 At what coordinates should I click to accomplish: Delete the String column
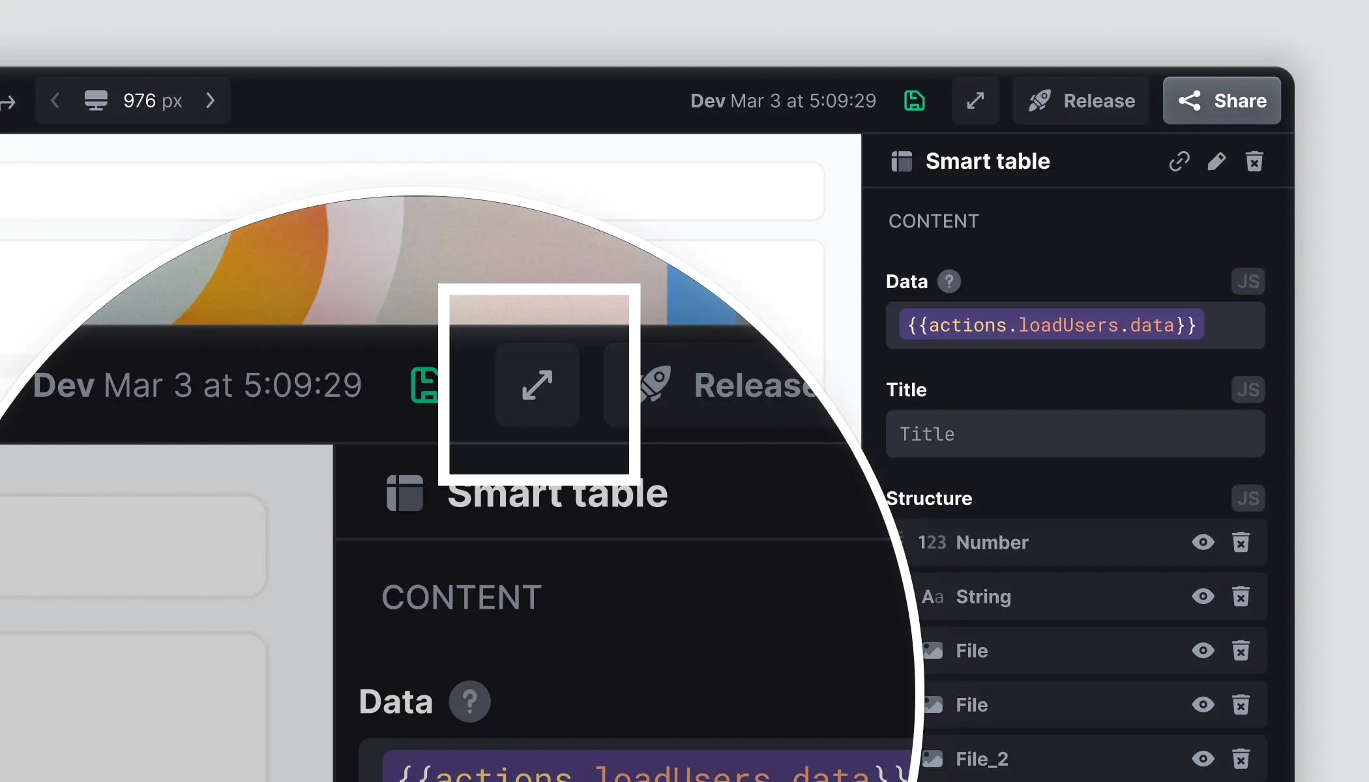tap(1241, 596)
